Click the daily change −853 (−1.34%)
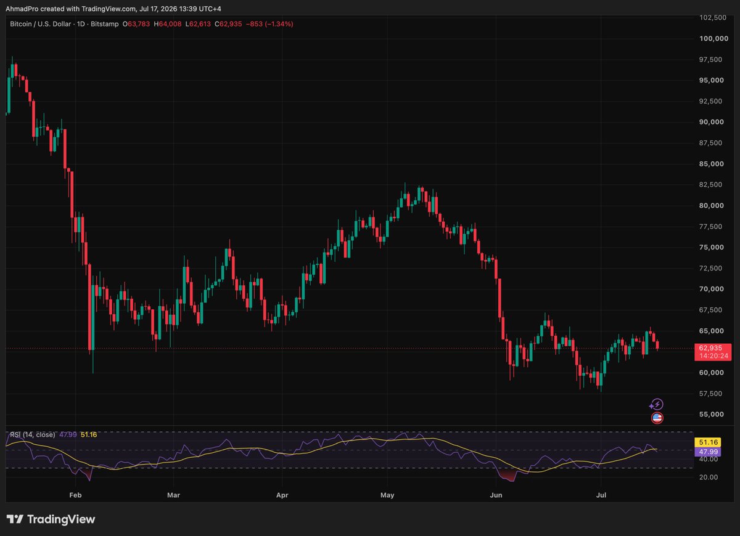 pyautogui.click(x=269, y=24)
